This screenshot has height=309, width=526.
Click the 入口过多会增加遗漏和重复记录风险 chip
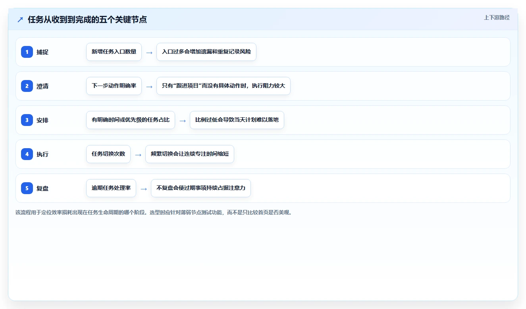(206, 52)
